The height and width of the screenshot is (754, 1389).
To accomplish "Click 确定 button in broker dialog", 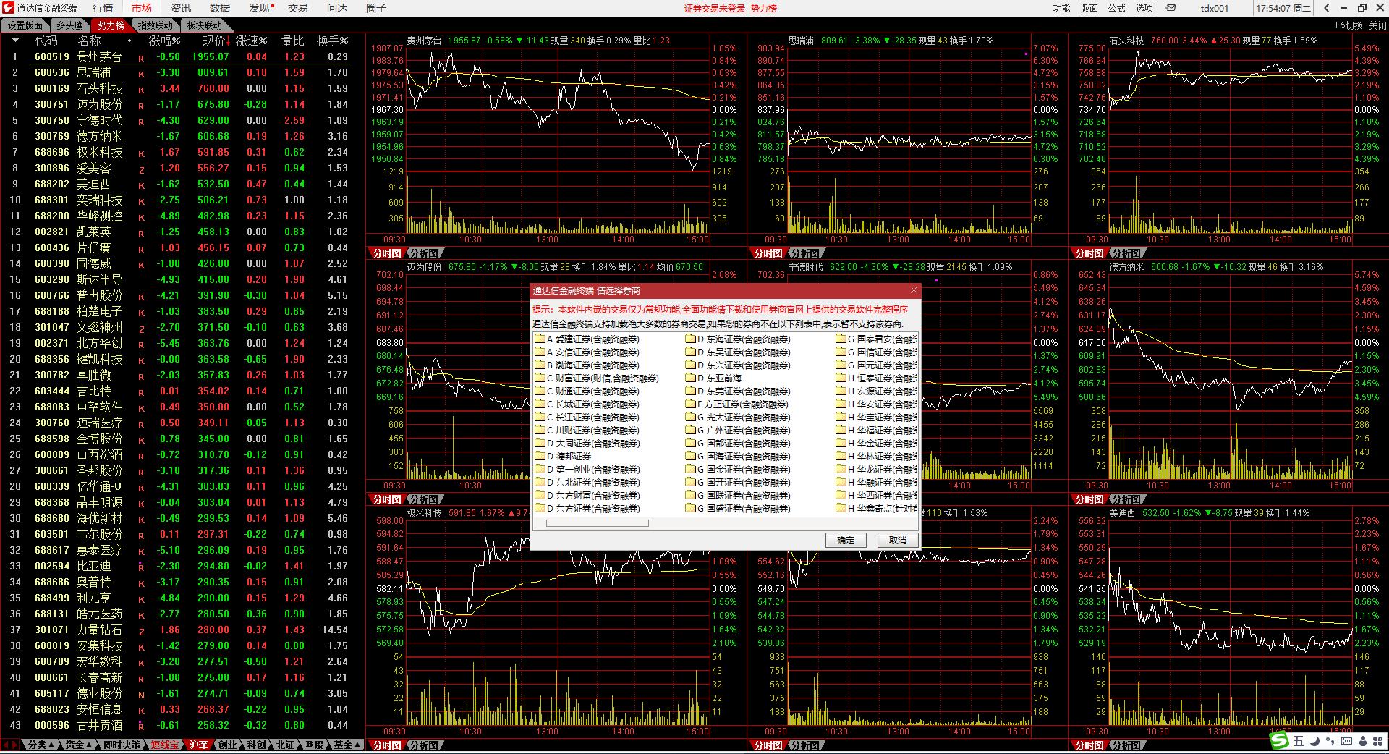I will pyautogui.click(x=845, y=540).
